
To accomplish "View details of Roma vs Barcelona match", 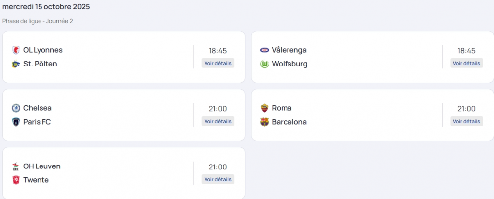I will (x=466, y=121).
